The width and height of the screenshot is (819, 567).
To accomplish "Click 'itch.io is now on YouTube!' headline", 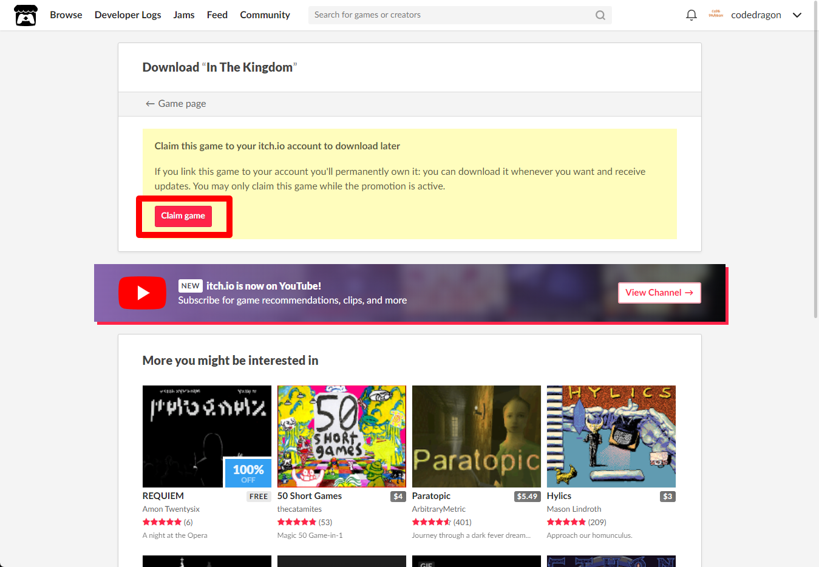I will click(x=263, y=286).
